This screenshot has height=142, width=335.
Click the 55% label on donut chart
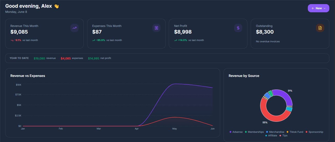coord(265,123)
